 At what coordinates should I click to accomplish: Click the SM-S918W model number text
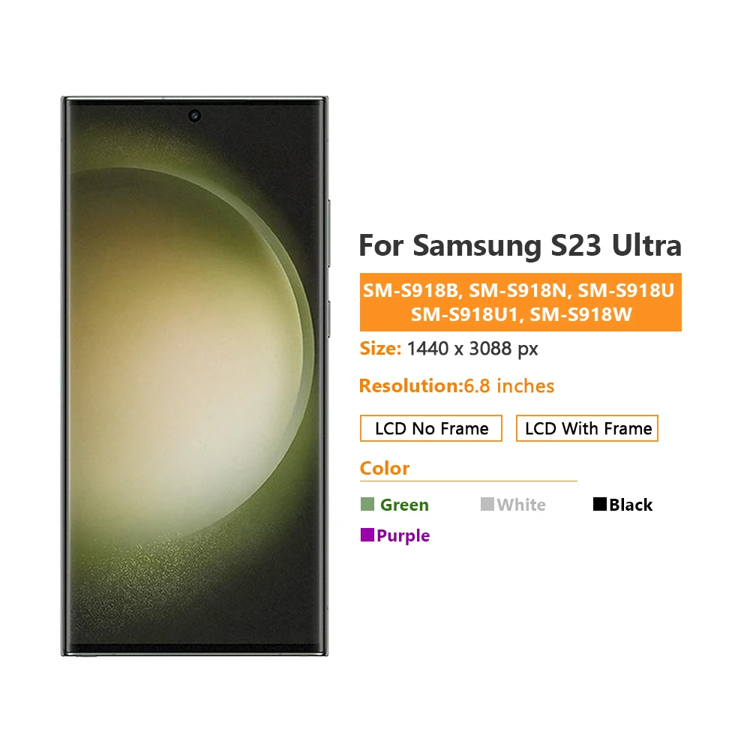click(580, 314)
